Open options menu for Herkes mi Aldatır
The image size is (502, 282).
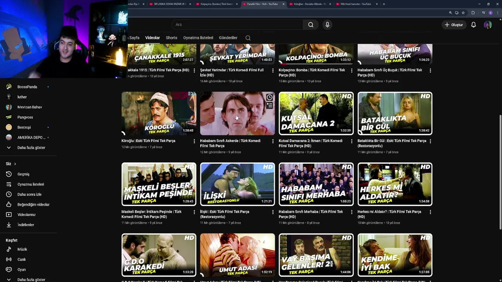(x=430, y=212)
